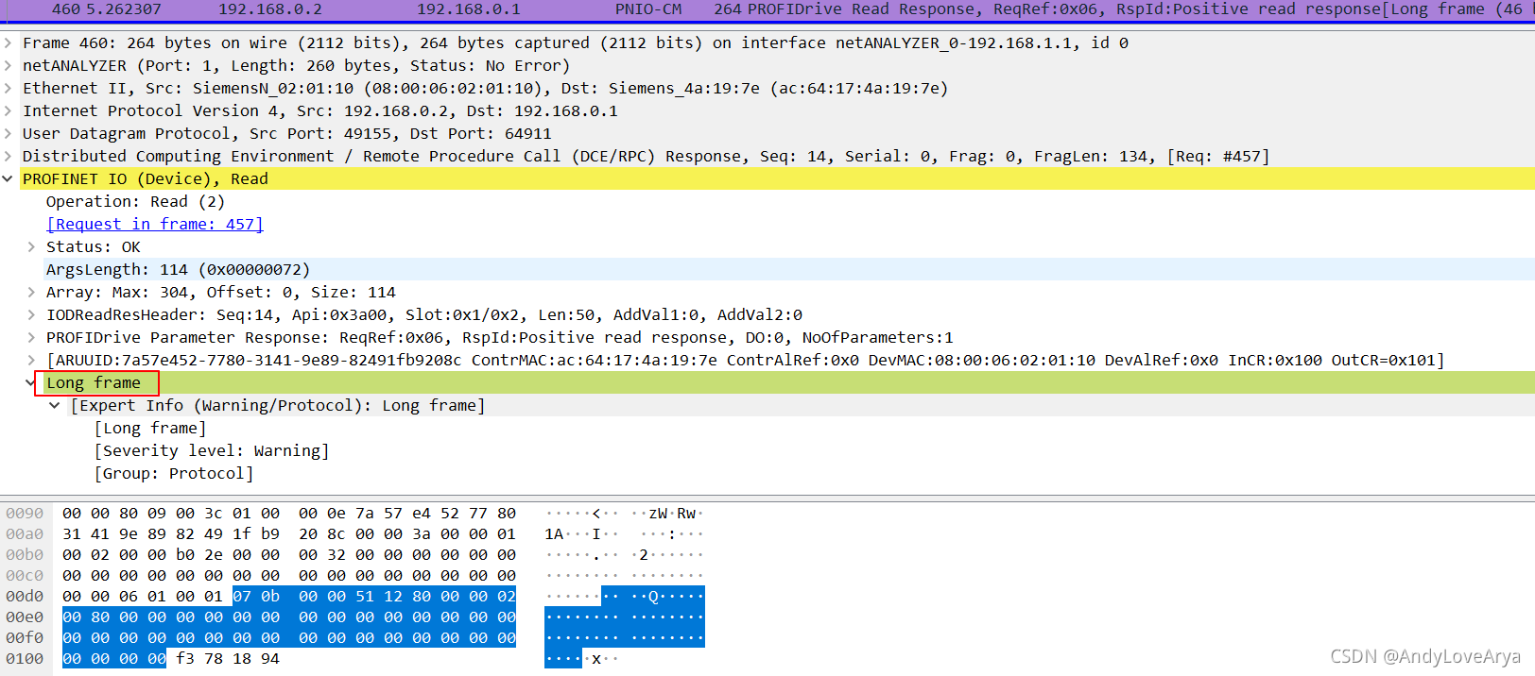Collapse the PROFINET IO (Device) row
Image resolution: width=1535 pixels, height=676 pixels.
tap(8, 179)
